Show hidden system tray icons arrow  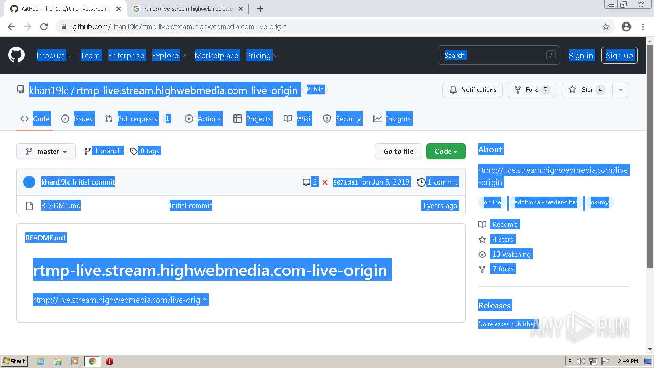click(570, 361)
